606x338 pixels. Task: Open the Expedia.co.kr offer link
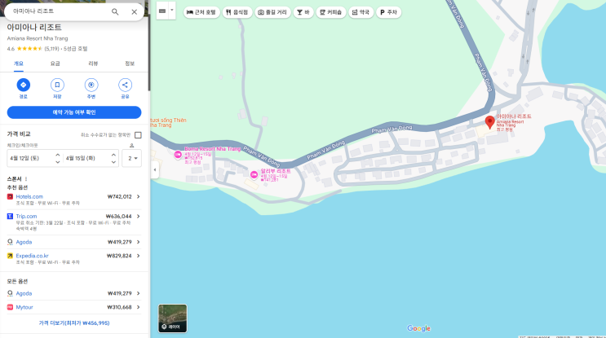click(x=32, y=256)
